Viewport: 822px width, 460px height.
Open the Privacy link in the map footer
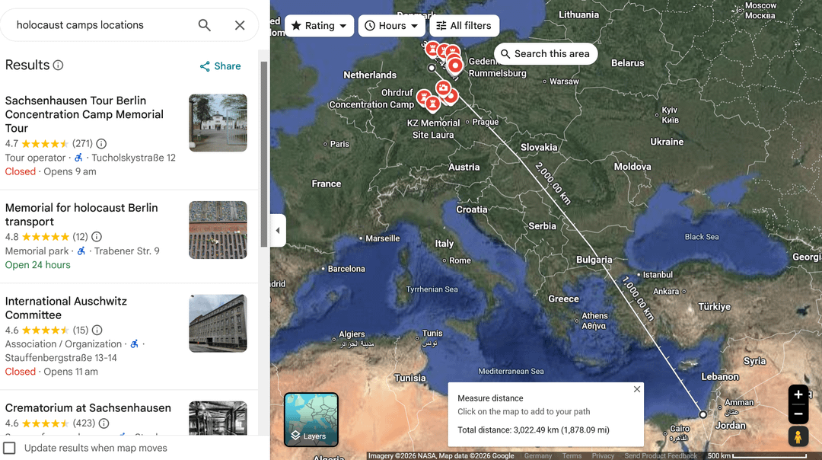coord(603,455)
